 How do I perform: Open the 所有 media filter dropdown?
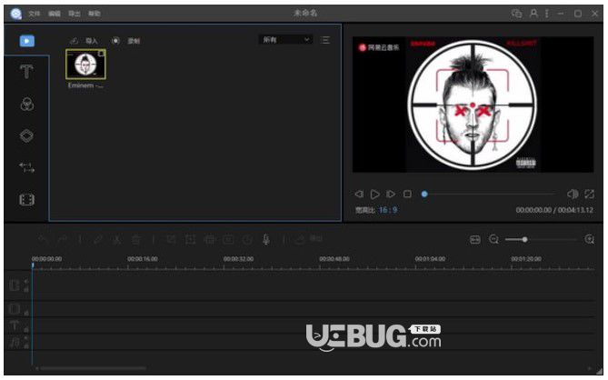point(286,40)
